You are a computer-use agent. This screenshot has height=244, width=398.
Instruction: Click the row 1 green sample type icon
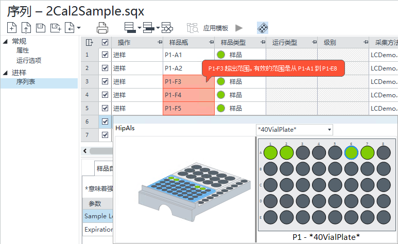[221, 55]
